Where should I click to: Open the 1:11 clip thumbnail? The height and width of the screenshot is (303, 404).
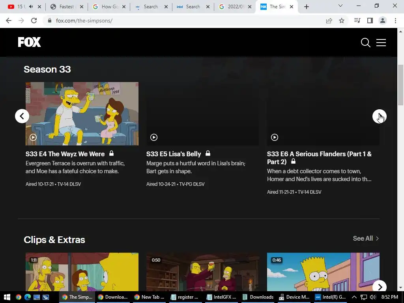(82, 272)
